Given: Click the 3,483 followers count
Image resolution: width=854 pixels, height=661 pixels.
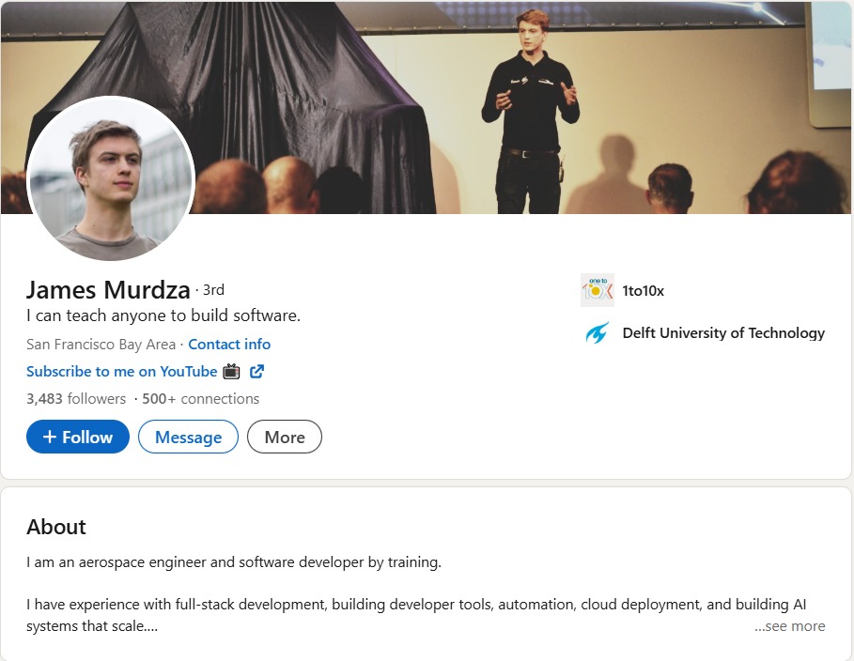Looking at the screenshot, I should point(76,398).
